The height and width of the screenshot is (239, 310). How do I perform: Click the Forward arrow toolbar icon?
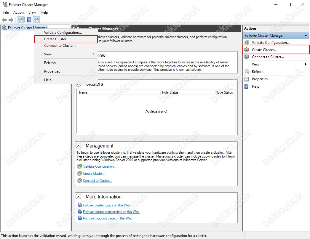[x=11, y=20]
